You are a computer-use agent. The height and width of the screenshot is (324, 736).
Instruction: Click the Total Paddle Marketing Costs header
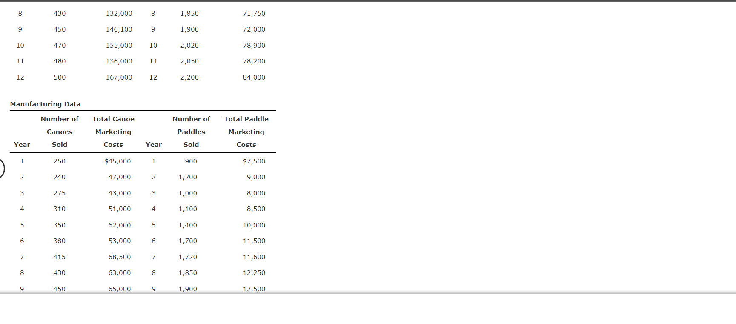click(246, 132)
